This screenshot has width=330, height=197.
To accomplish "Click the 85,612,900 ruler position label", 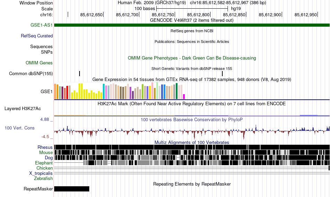I will coord(270,15).
